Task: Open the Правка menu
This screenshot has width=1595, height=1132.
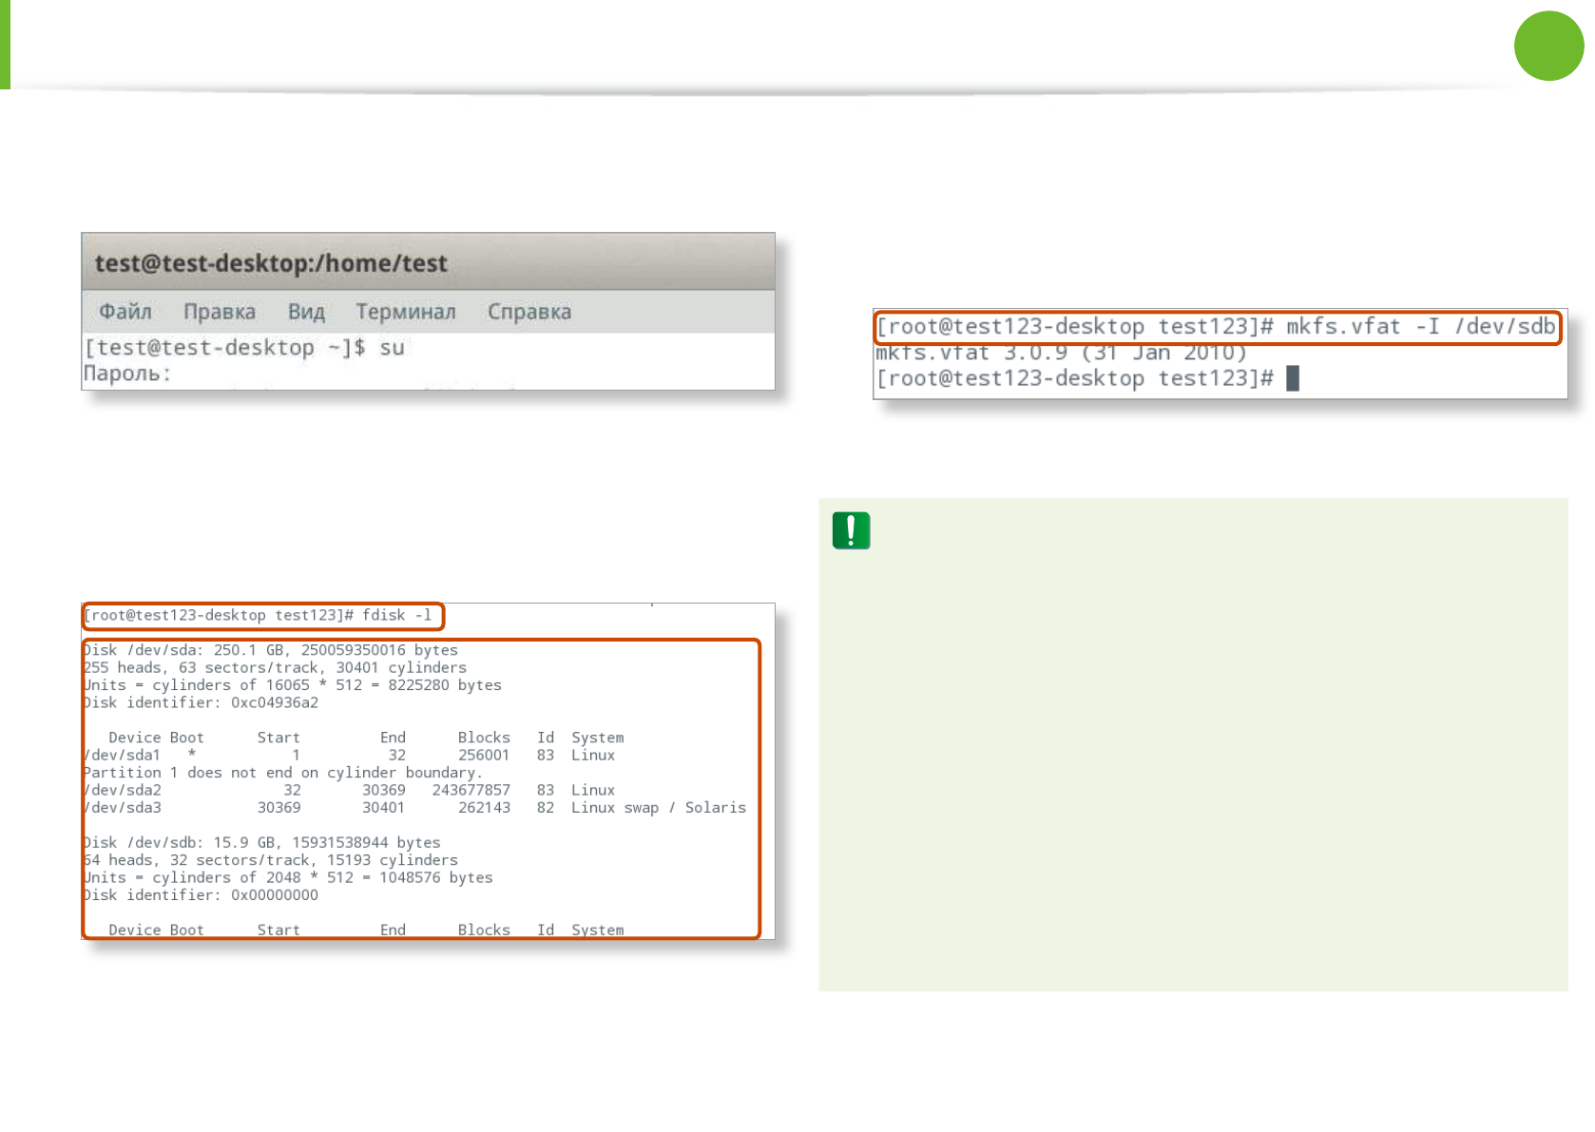Action: click(220, 312)
